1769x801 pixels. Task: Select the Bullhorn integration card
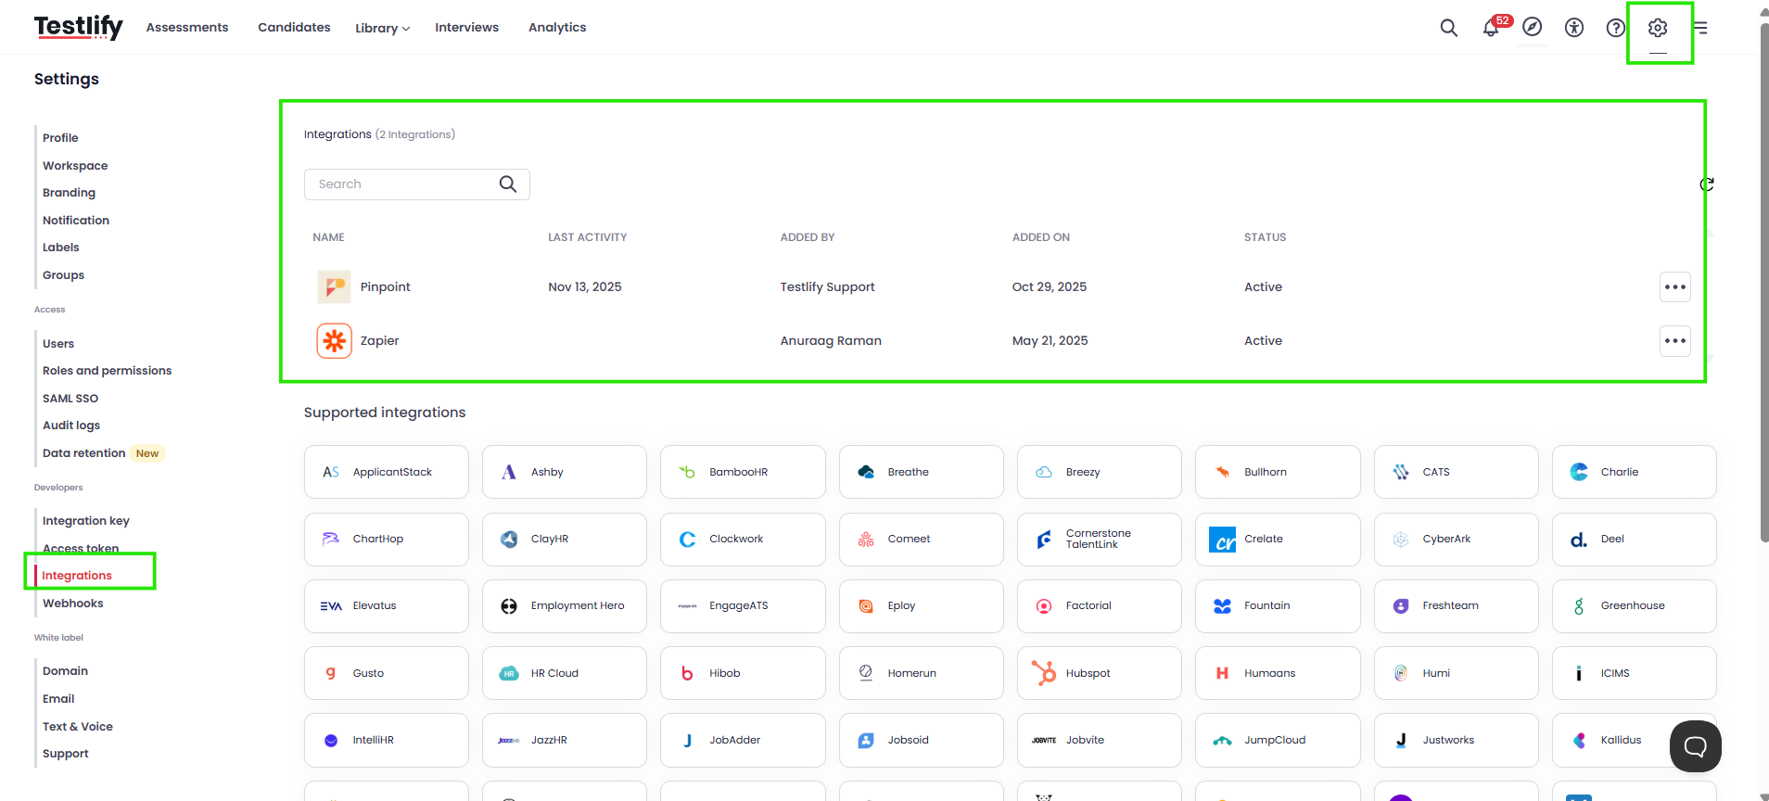coord(1278,472)
